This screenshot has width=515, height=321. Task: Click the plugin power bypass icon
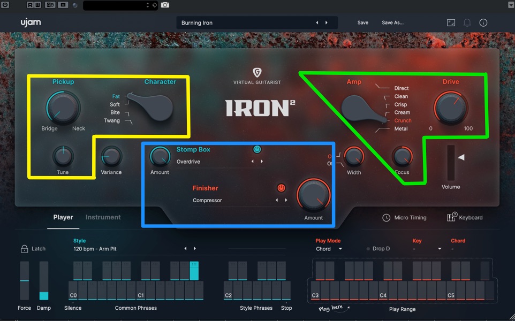(x=5, y=5)
